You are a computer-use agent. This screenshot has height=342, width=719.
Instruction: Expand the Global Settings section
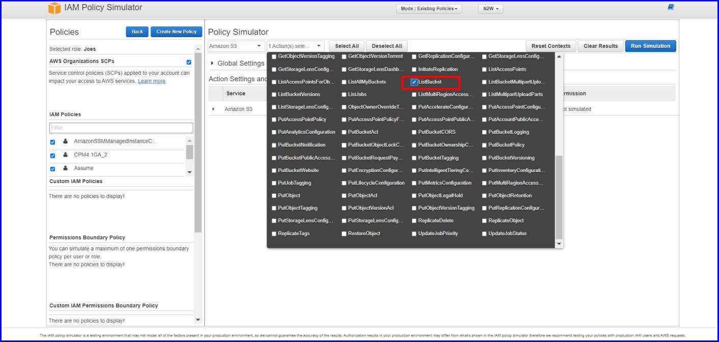[213, 63]
